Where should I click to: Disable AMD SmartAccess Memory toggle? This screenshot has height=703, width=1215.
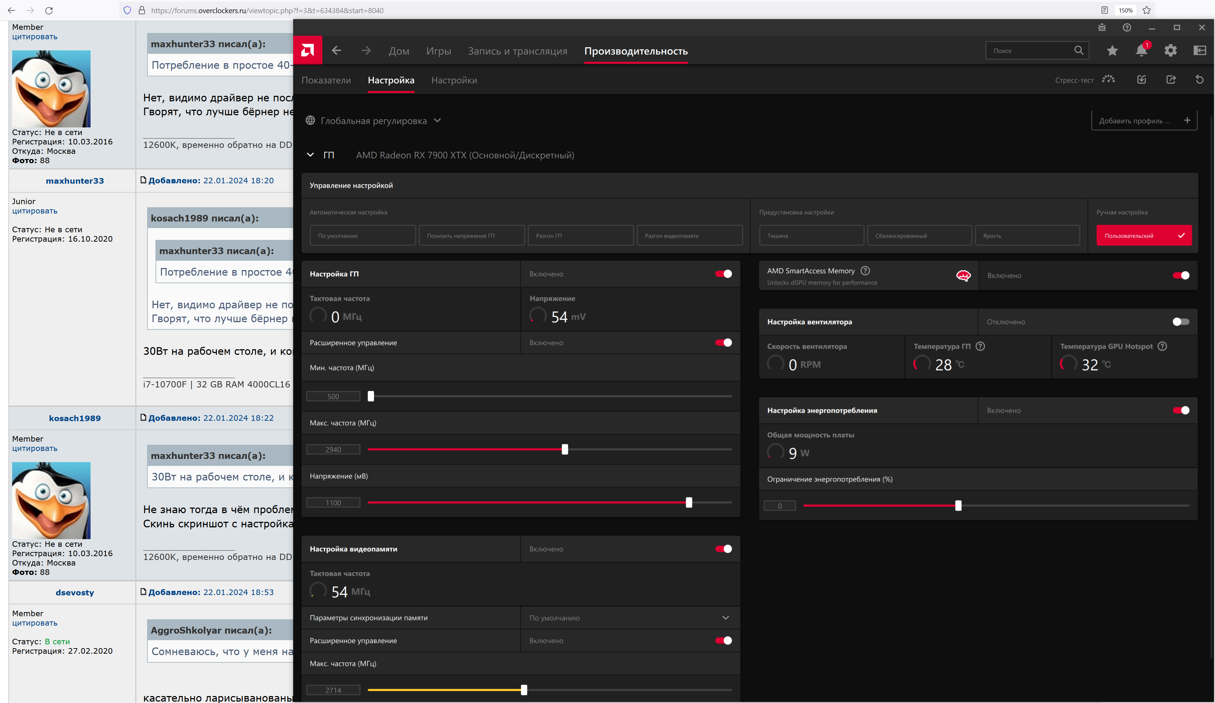pos(1181,276)
